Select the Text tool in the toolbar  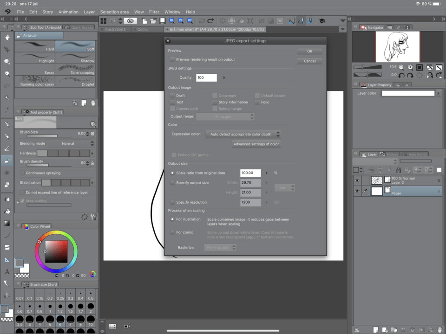(x=7, y=271)
